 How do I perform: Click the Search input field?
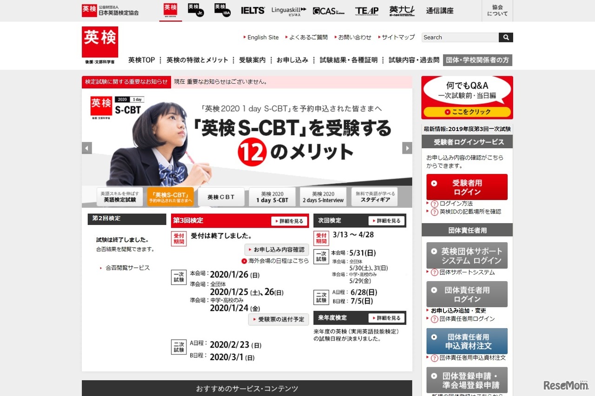[x=460, y=37]
